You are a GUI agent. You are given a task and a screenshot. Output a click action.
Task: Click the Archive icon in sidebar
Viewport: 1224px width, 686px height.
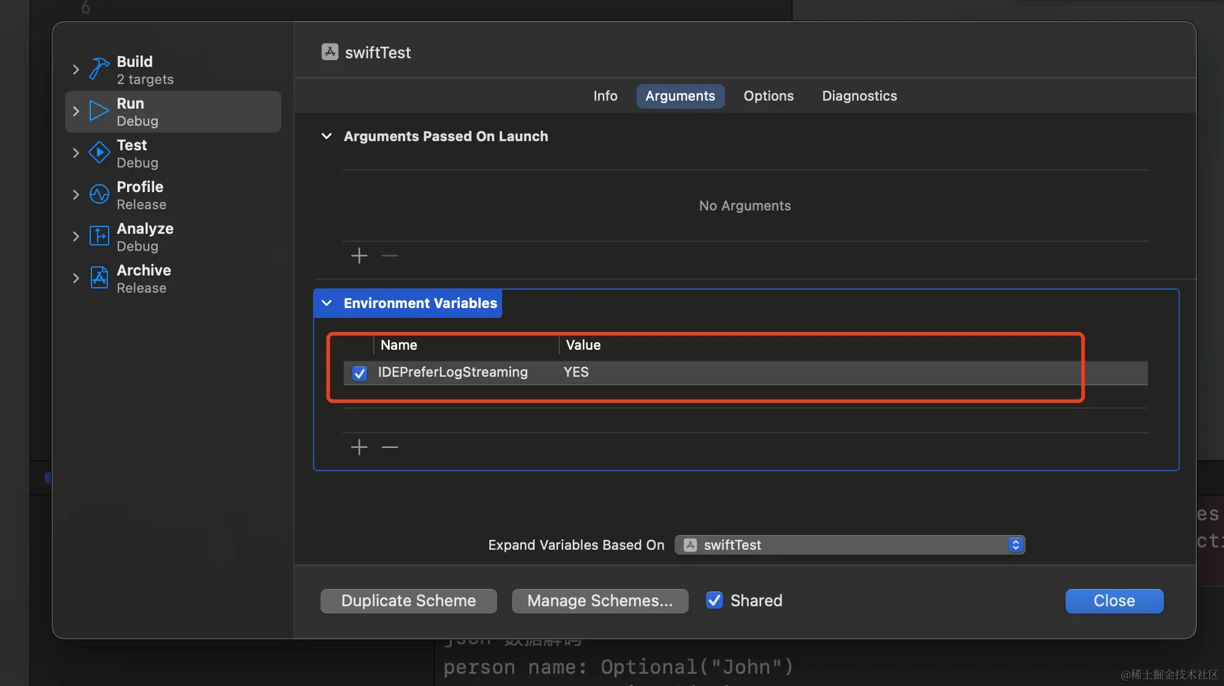pos(99,278)
